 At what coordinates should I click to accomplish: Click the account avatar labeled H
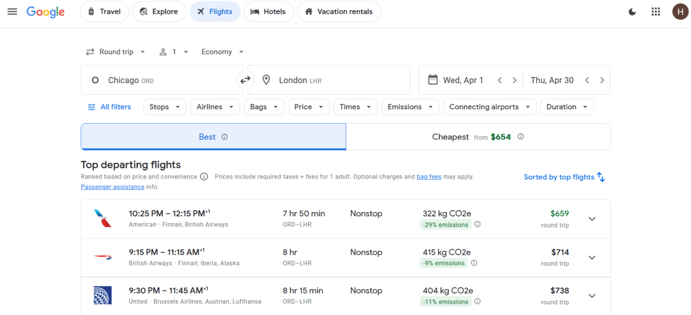pyautogui.click(x=679, y=11)
